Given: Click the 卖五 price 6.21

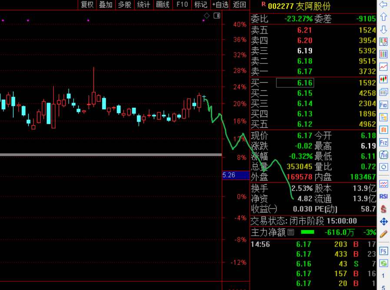Looking at the screenshot, I should (x=305, y=30).
